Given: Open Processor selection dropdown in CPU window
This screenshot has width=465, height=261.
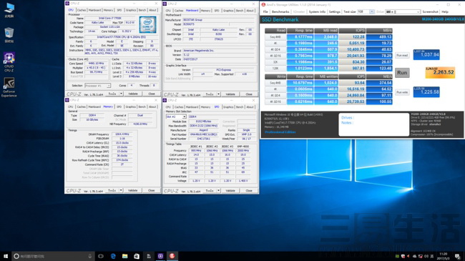Looking at the screenshot, I should coord(97,86).
